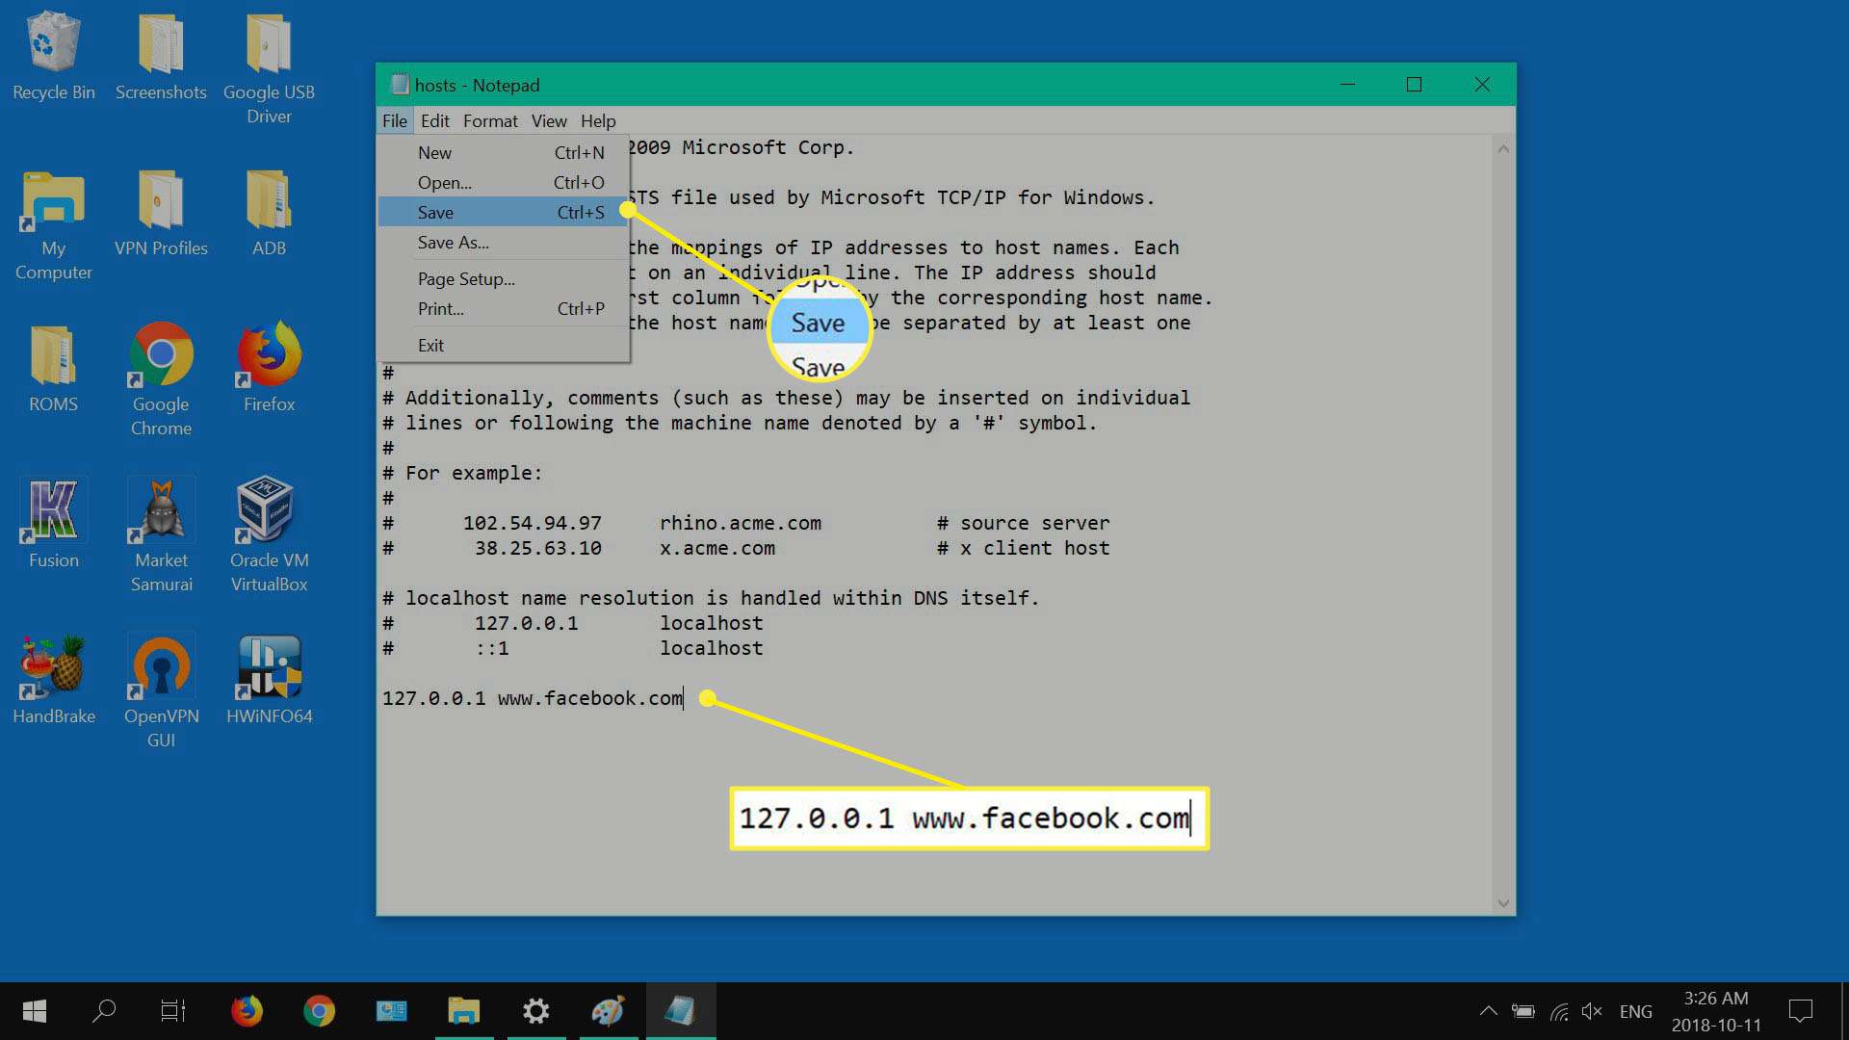Place cursor after www.facebook.com in the hosts file
This screenshot has height=1040, width=1849.
[684, 699]
